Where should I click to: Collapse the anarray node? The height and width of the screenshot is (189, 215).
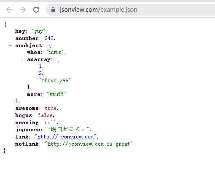[22, 59]
